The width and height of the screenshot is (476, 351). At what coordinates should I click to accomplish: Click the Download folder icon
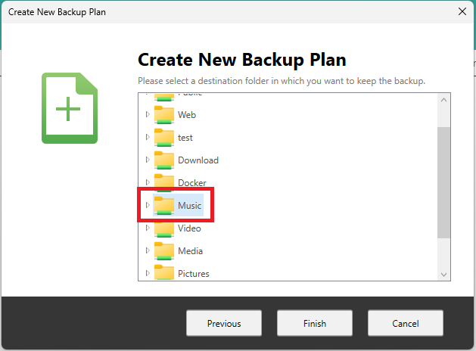pyautogui.click(x=164, y=160)
